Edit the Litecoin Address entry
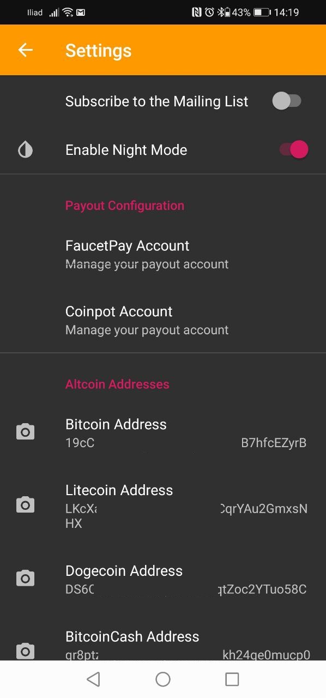The image size is (326, 698). click(x=163, y=506)
